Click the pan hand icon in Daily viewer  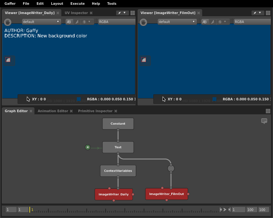click(8, 22)
